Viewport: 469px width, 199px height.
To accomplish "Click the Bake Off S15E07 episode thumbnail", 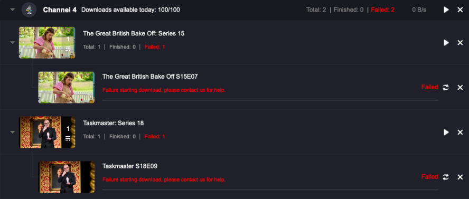I will click(x=67, y=87).
